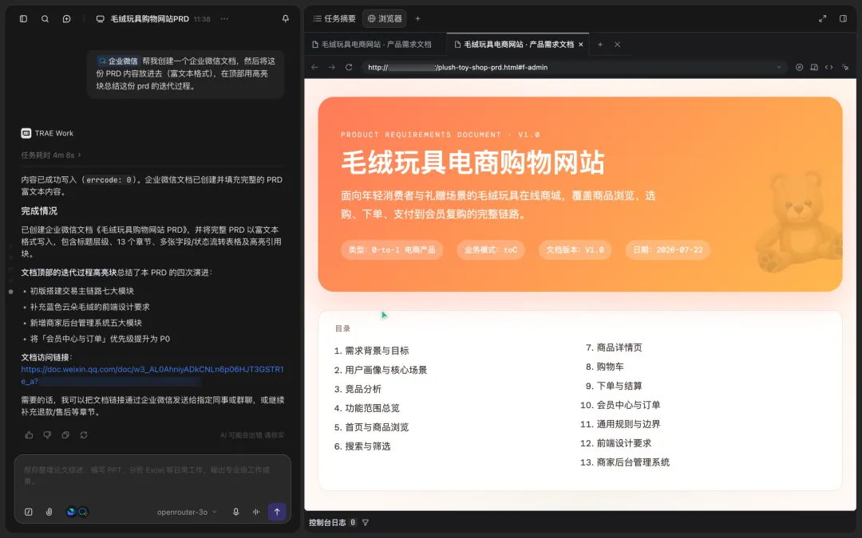Click the 企业微信 connector icon in the input bar
Screen dimensions: 862x538
click(83, 512)
